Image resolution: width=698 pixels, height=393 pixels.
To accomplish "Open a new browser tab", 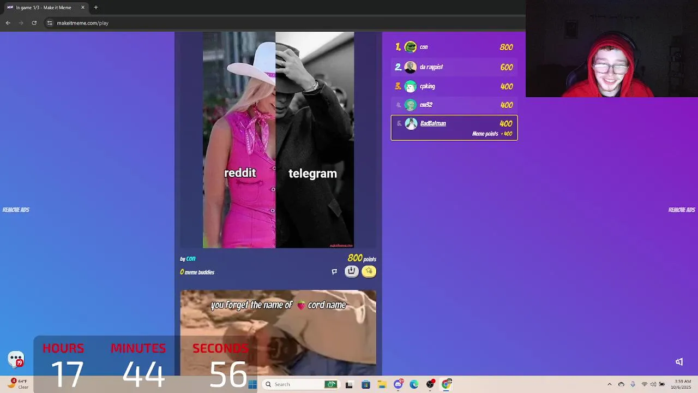I will (x=95, y=8).
